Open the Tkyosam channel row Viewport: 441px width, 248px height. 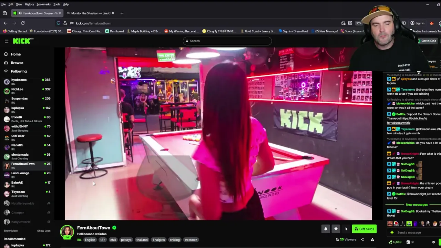click(x=27, y=194)
